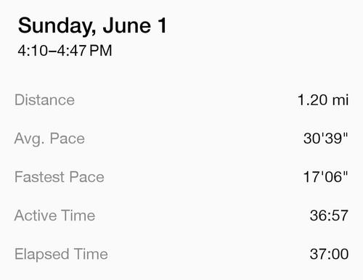
Task: Click the Avg. Pace label
Action: (49, 139)
